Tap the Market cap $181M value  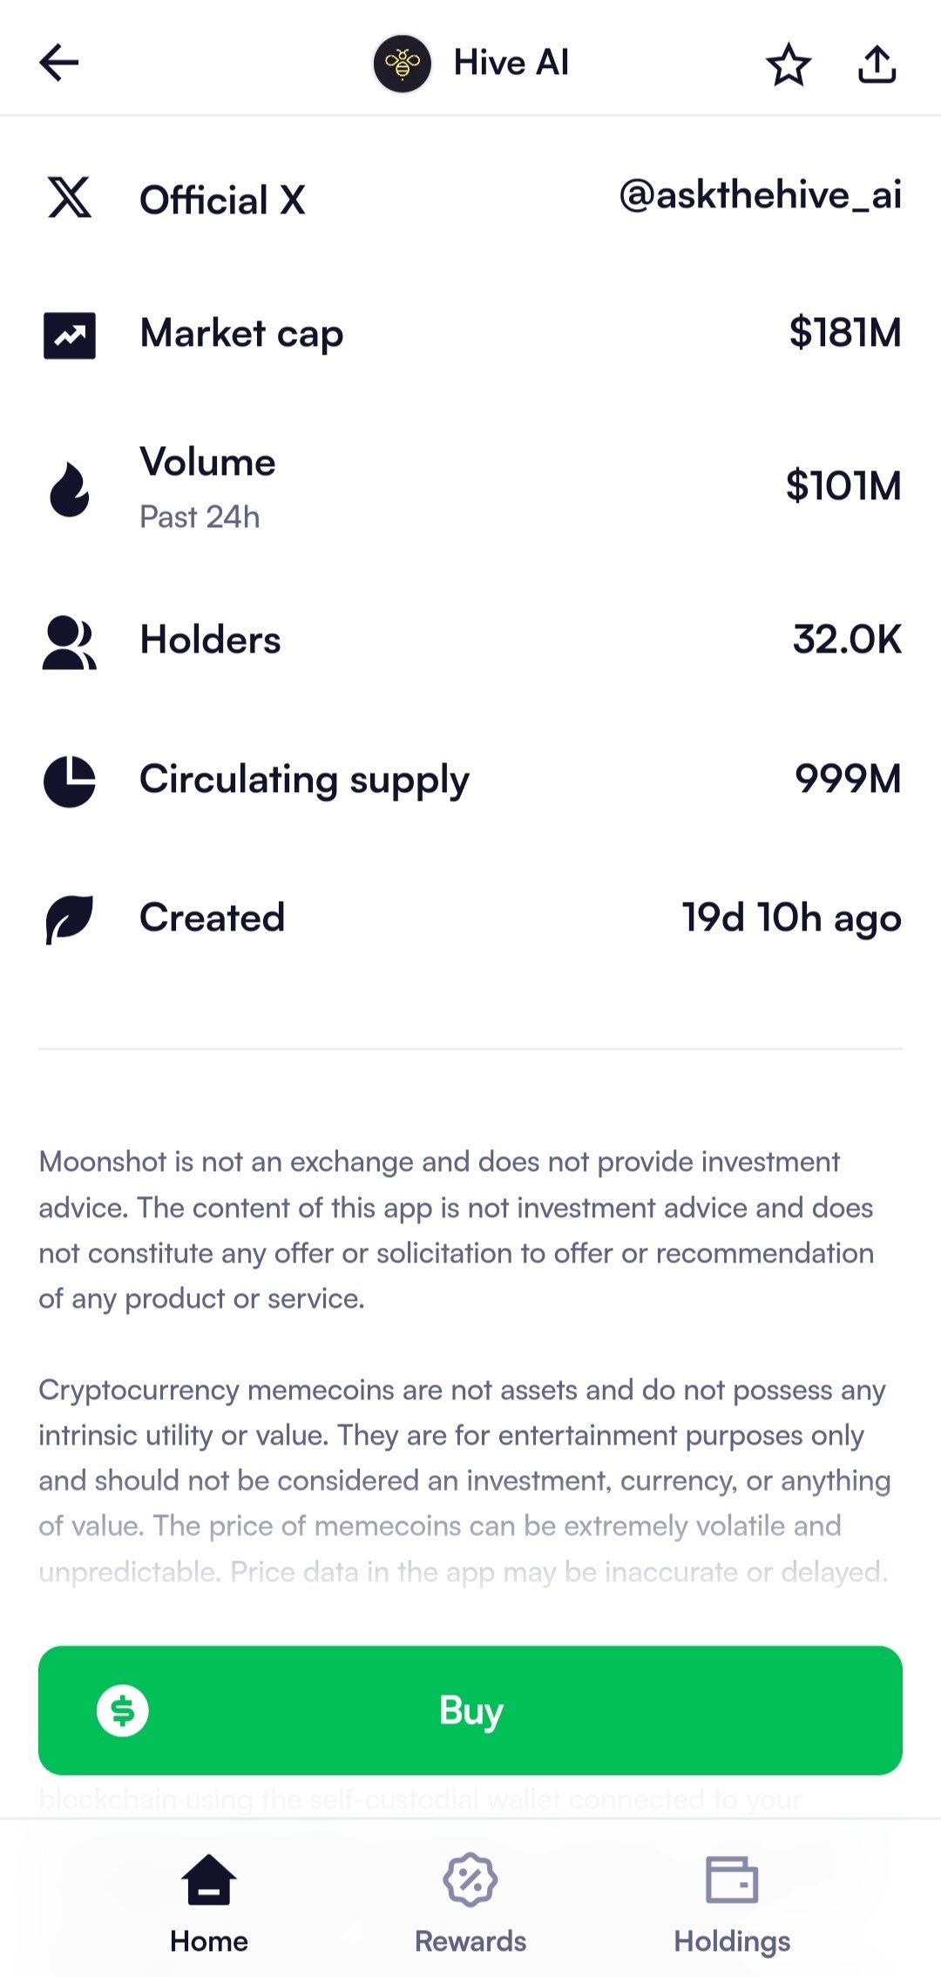[844, 333]
